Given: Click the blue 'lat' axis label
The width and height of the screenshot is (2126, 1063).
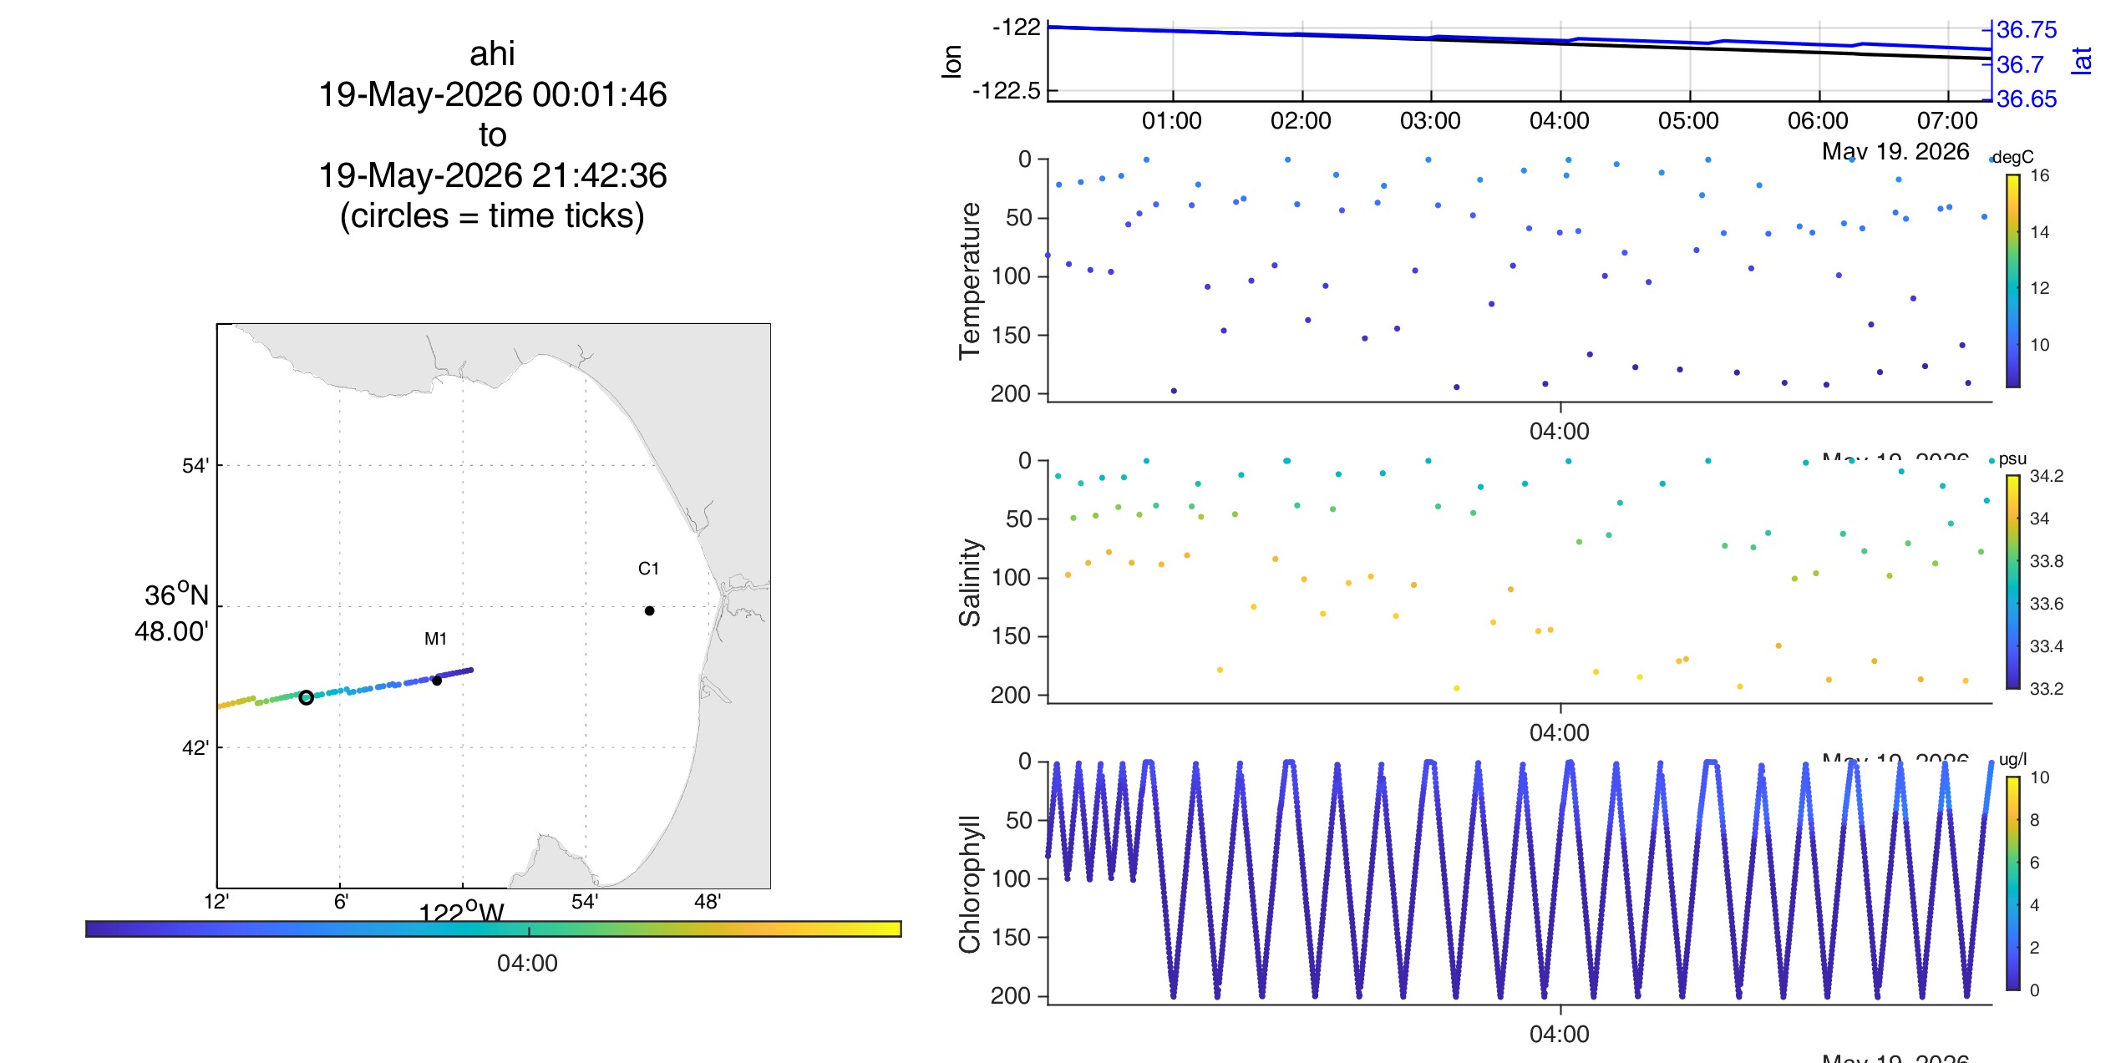Looking at the screenshot, I should (x=2081, y=61).
